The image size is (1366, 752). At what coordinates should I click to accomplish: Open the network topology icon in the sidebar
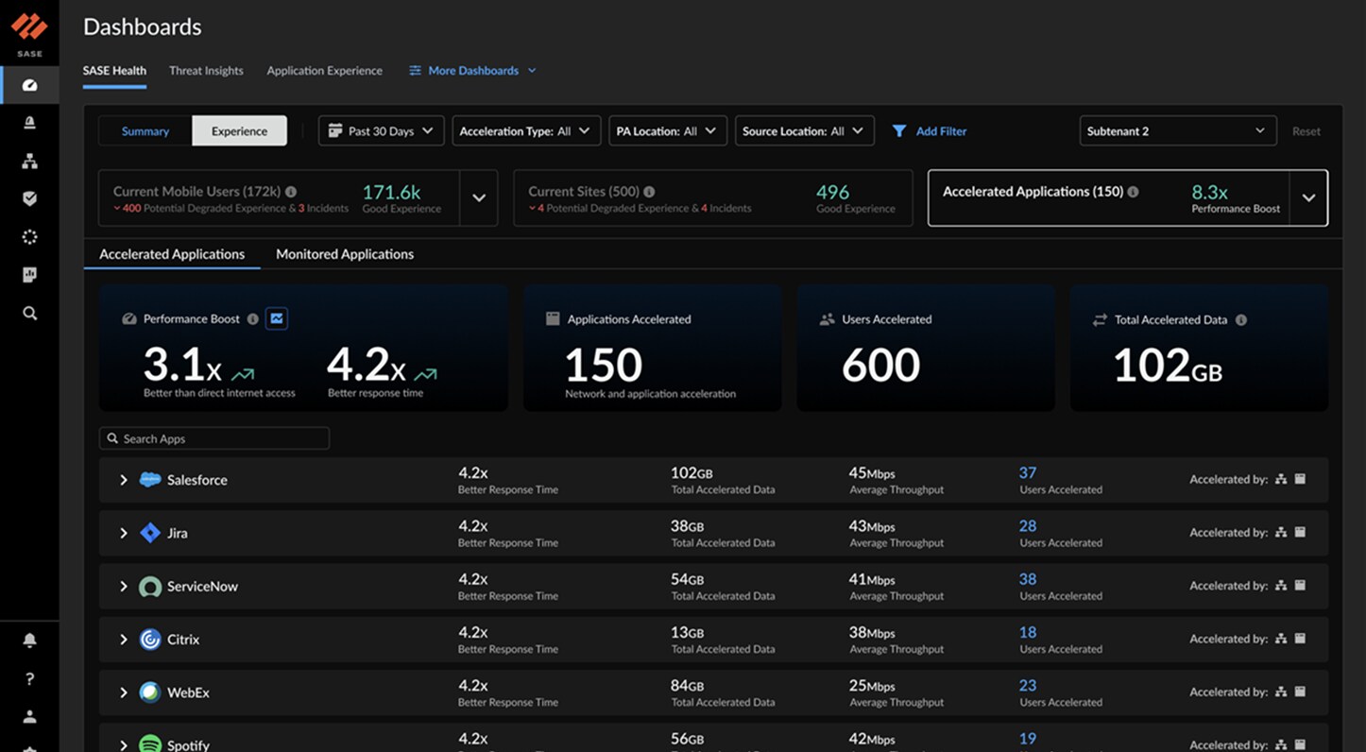[29, 161]
